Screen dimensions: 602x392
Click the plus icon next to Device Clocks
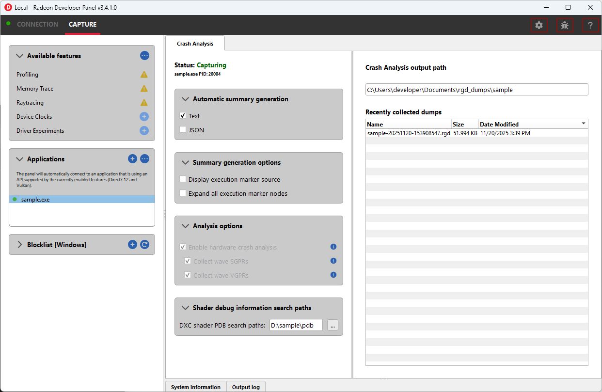coord(144,117)
